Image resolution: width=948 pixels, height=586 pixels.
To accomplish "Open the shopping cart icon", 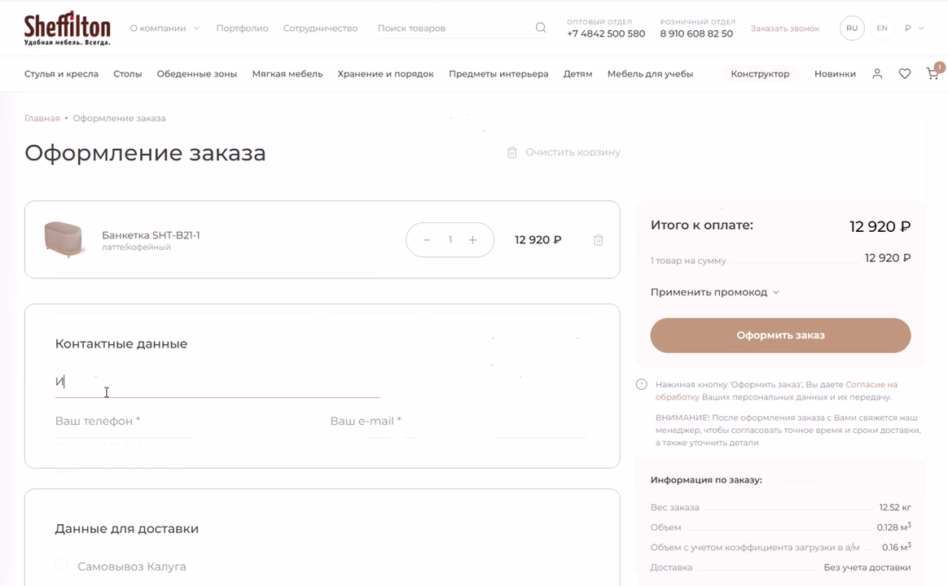I will click(x=933, y=73).
